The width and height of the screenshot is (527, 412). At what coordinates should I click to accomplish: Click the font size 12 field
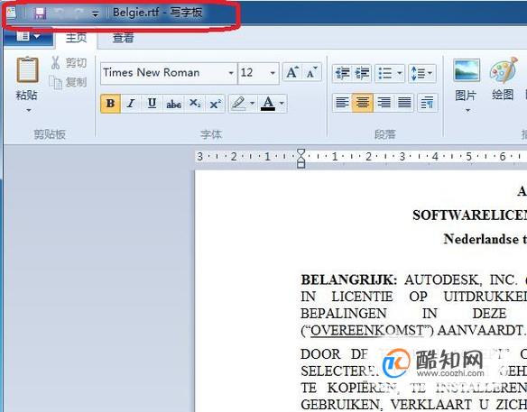pos(253,73)
